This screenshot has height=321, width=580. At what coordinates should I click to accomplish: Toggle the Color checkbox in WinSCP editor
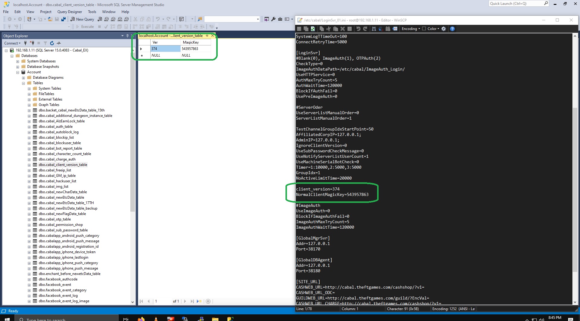click(424, 29)
